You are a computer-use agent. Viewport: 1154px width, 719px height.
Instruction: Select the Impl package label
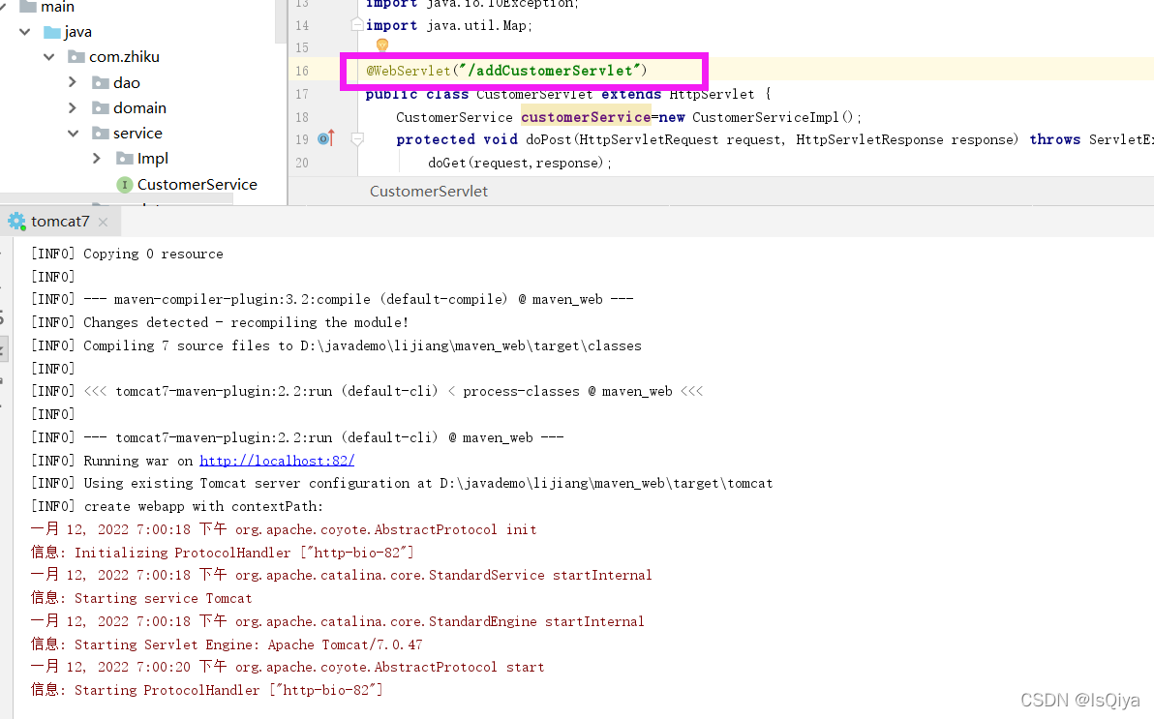pos(152,159)
